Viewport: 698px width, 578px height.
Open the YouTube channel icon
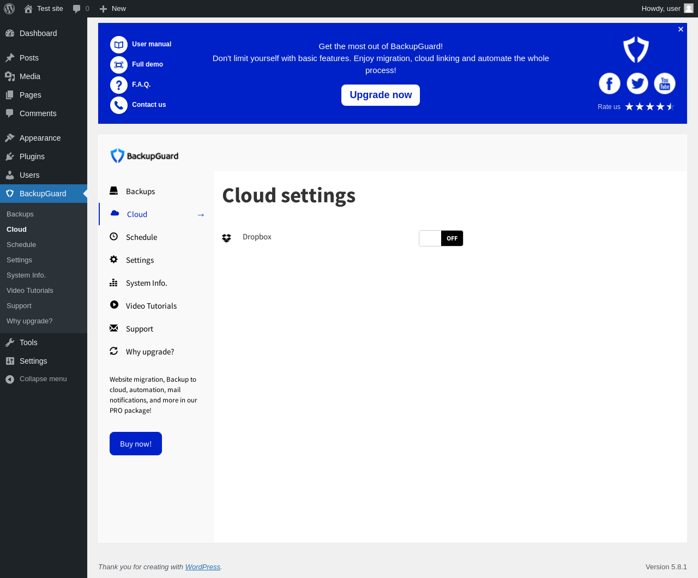coord(665,83)
